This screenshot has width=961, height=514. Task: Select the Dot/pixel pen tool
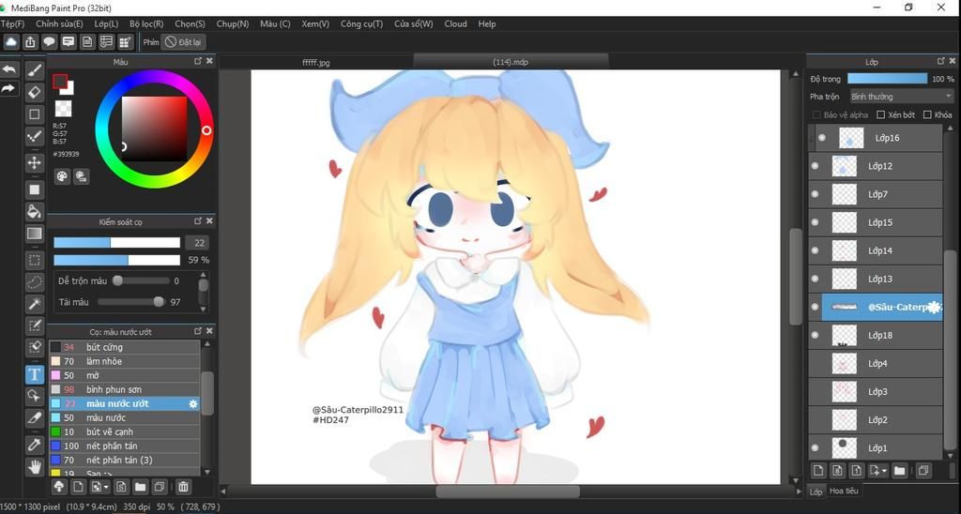pos(35,136)
